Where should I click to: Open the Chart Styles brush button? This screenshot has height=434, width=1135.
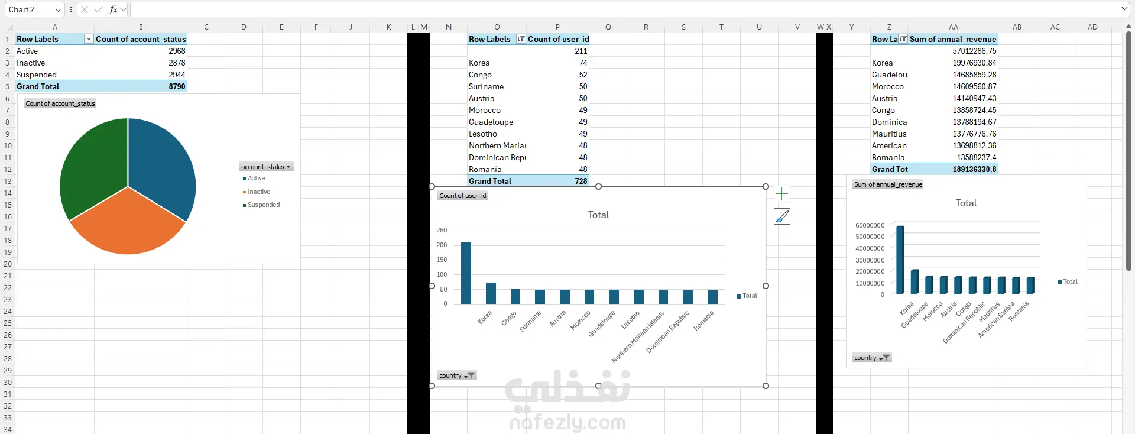pos(781,216)
